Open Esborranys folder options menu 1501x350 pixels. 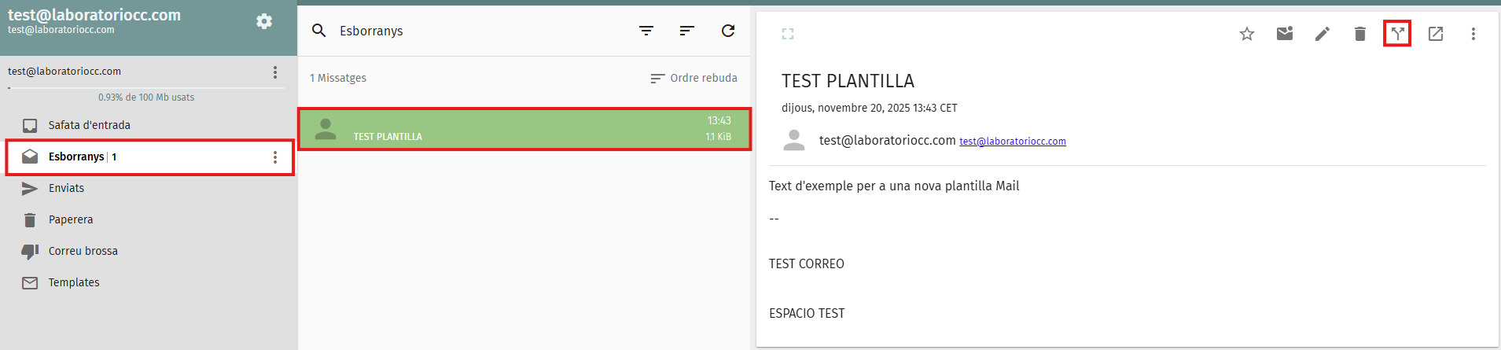coord(275,157)
